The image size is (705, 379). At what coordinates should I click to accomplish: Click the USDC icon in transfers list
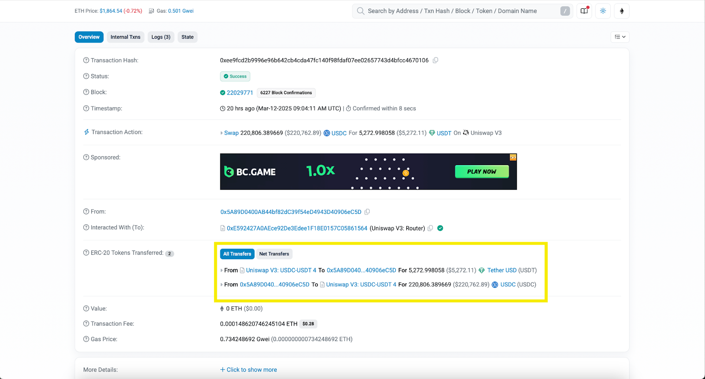(495, 285)
